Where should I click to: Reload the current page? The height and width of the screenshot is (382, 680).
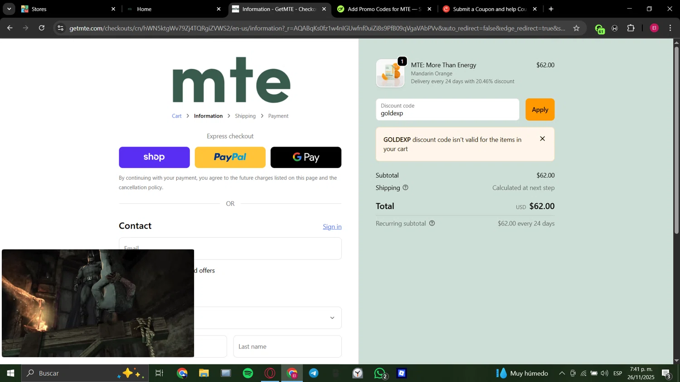tap(42, 28)
